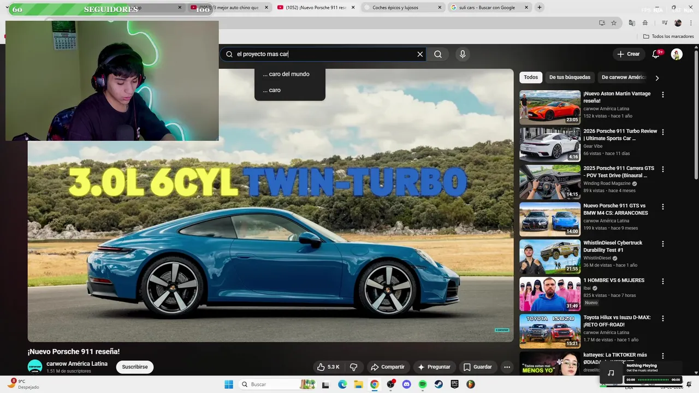
Task: Open 'Todos los marcadores' bookmarks folder
Action: click(x=668, y=37)
